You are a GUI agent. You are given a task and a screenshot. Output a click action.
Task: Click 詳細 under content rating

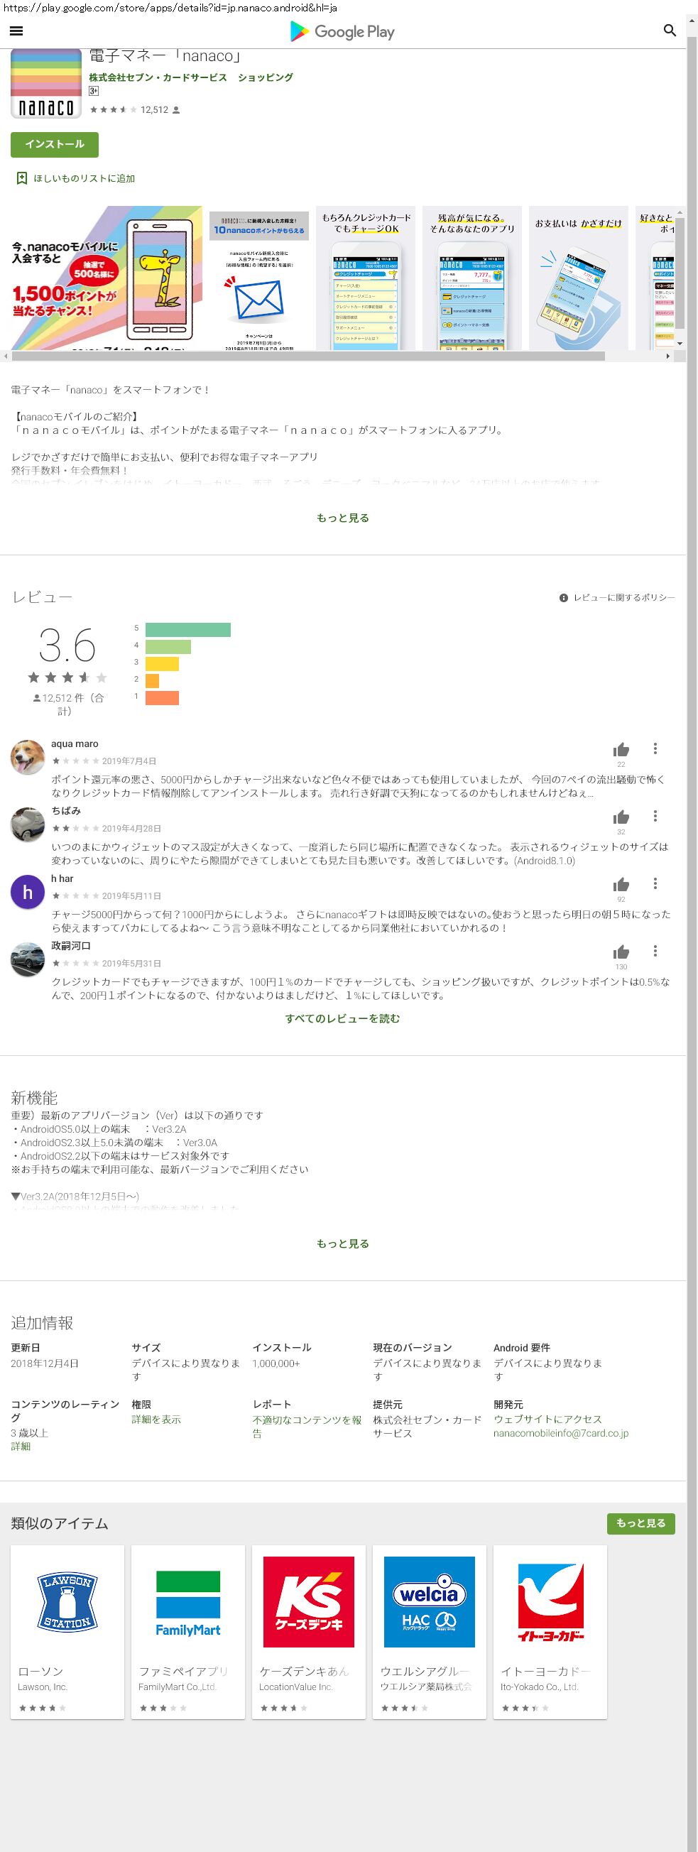[21, 1447]
